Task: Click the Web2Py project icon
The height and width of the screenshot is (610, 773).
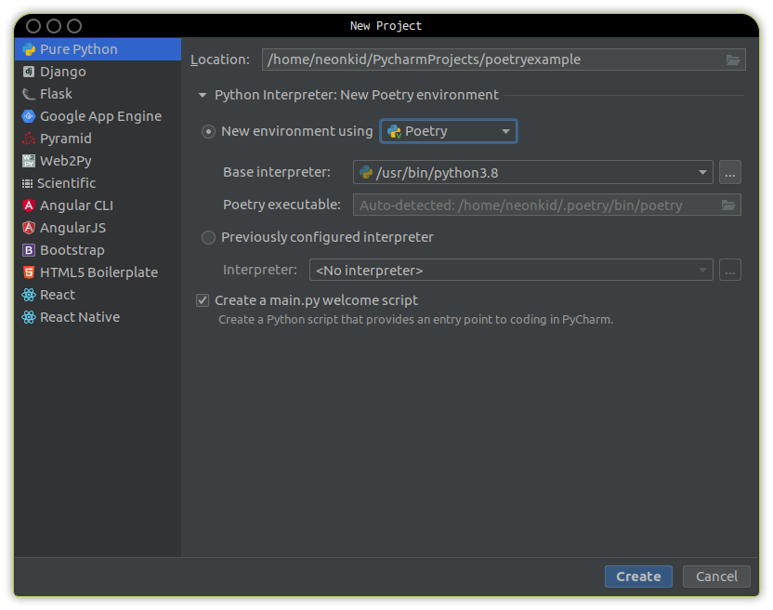Action: [x=29, y=161]
